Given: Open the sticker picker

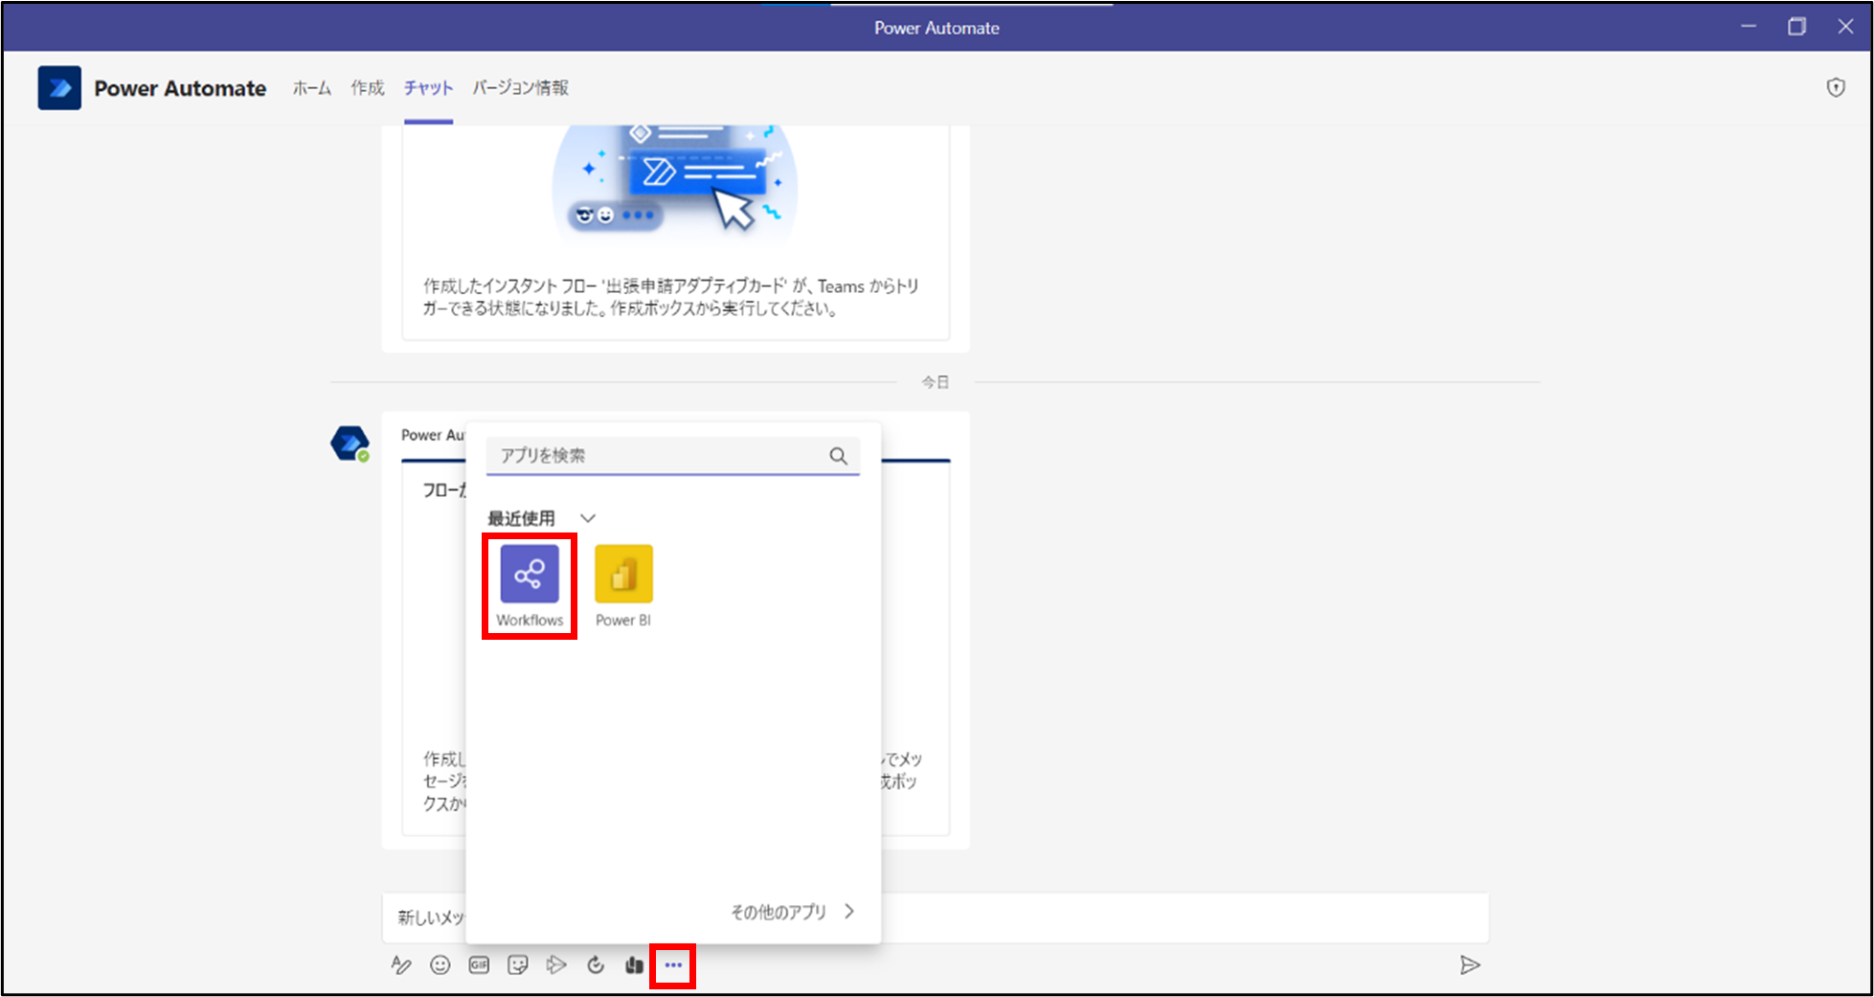Looking at the screenshot, I should 518,965.
